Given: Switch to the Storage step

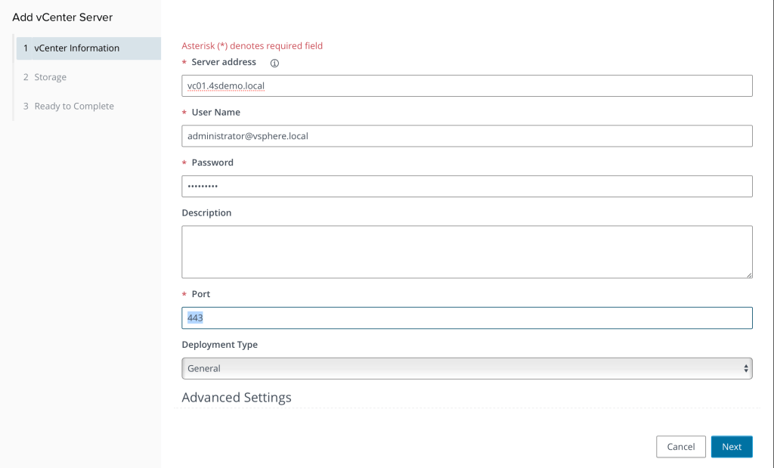Looking at the screenshot, I should tap(50, 77).
